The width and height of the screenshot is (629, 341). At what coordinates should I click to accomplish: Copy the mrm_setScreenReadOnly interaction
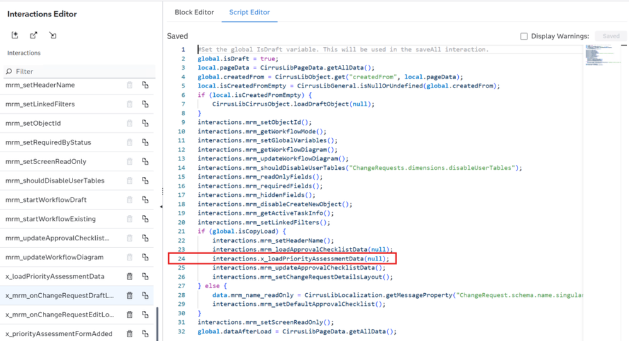pyautogui.click(x=145, y=161)
